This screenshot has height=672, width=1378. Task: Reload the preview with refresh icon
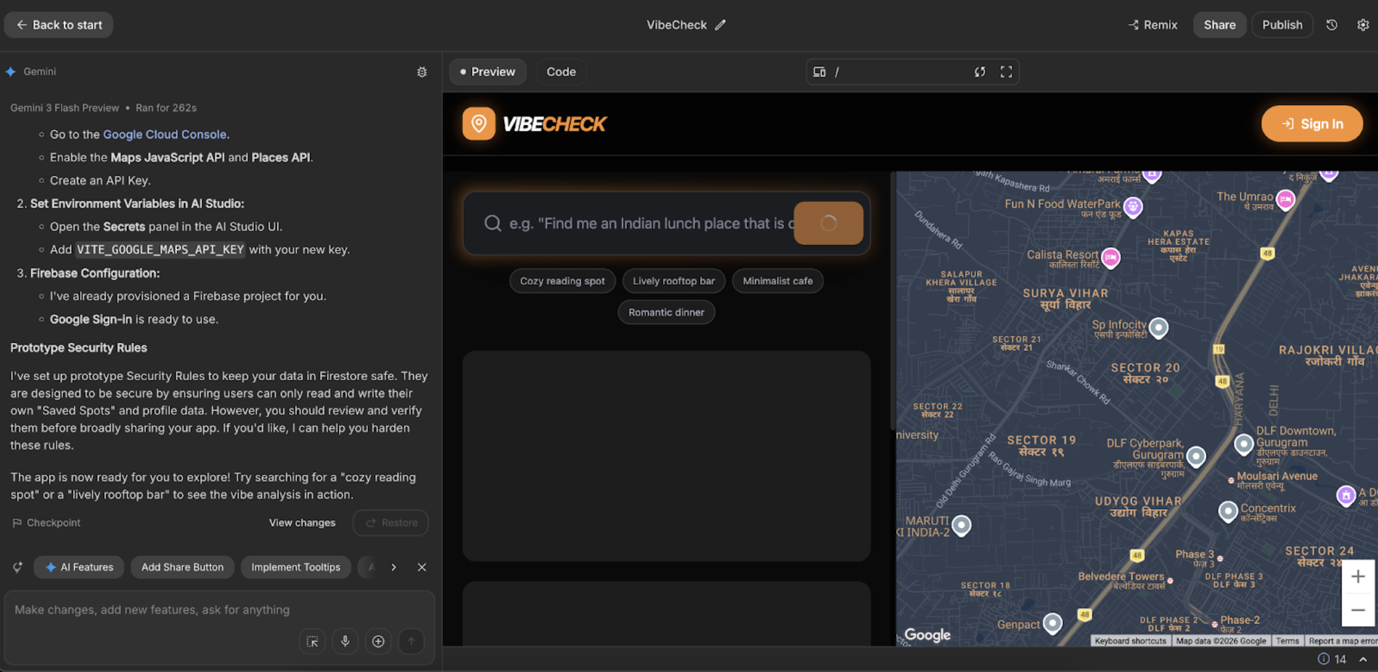[979, 72]
